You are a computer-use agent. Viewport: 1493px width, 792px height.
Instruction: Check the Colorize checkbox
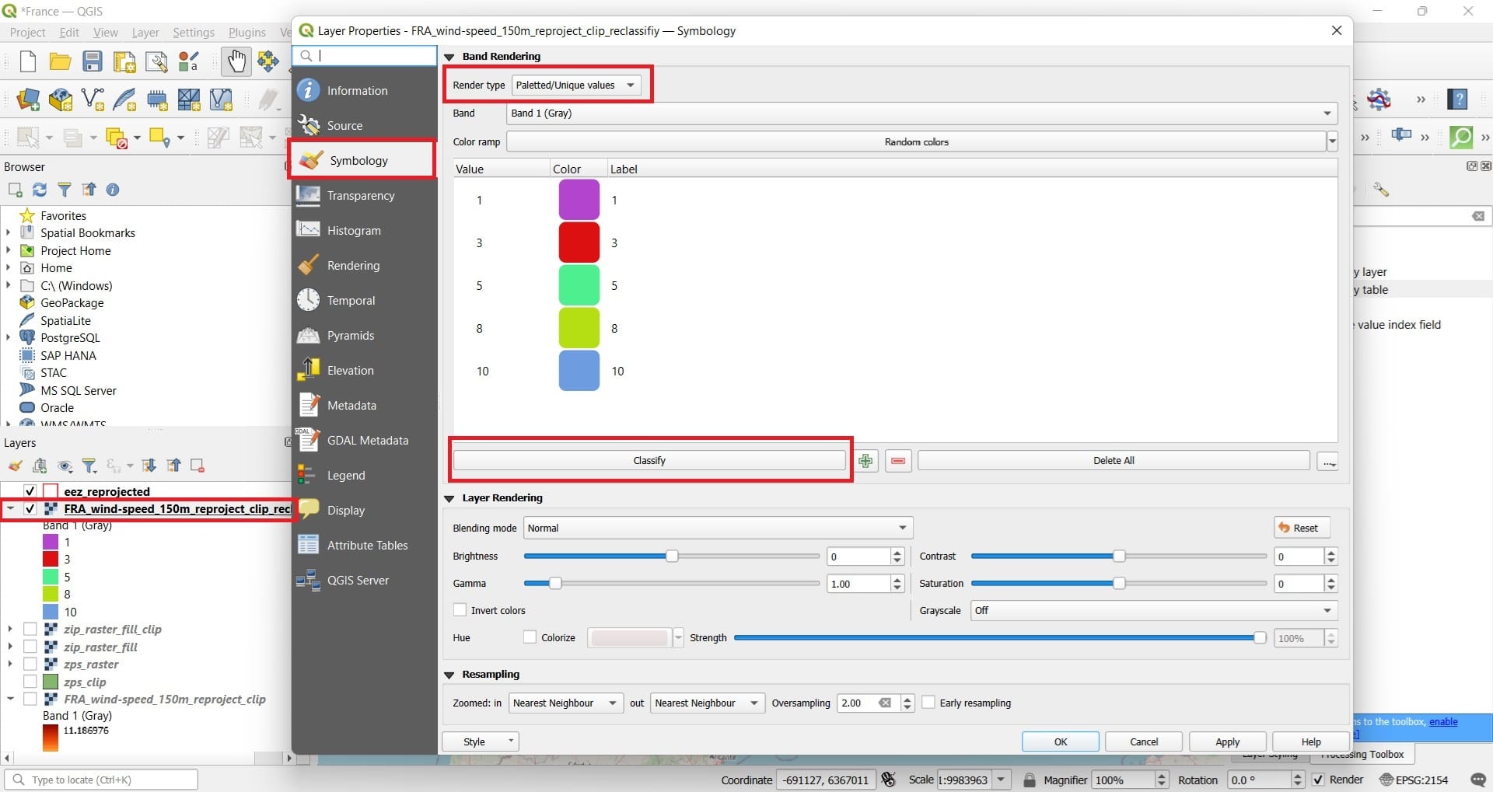point(530,637)
